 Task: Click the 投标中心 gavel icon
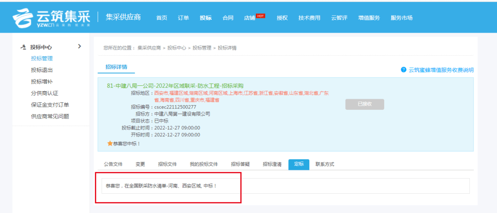[x=23, y=47]
